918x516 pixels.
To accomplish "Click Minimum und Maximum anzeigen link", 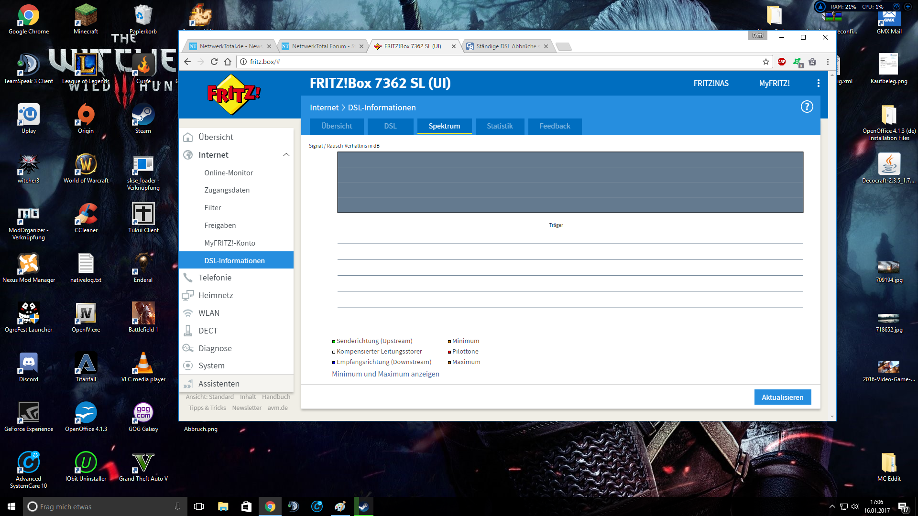I will (385, 374).
